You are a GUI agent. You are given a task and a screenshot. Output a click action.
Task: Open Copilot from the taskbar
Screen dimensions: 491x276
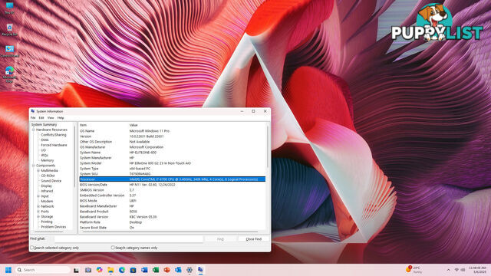(x=99, y=270)
